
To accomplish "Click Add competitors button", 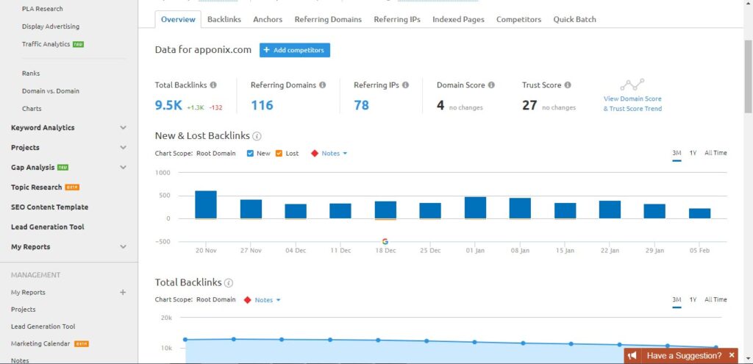I will [295, 50].
